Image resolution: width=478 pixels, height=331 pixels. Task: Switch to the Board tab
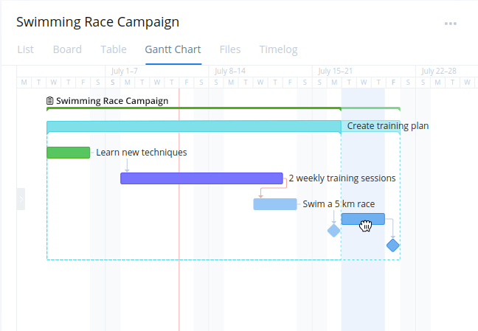coord(67,50)
